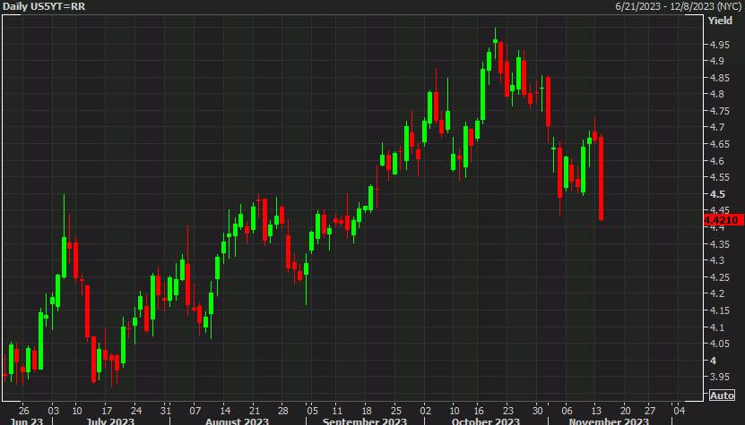Click the Daily US5YT=RR chart title

click(44, 6)
